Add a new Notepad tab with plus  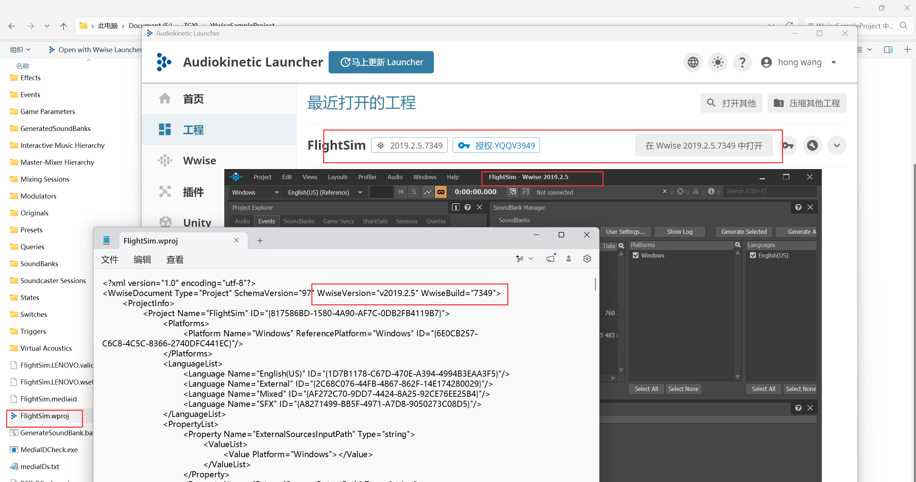click(x=260, y=241)
